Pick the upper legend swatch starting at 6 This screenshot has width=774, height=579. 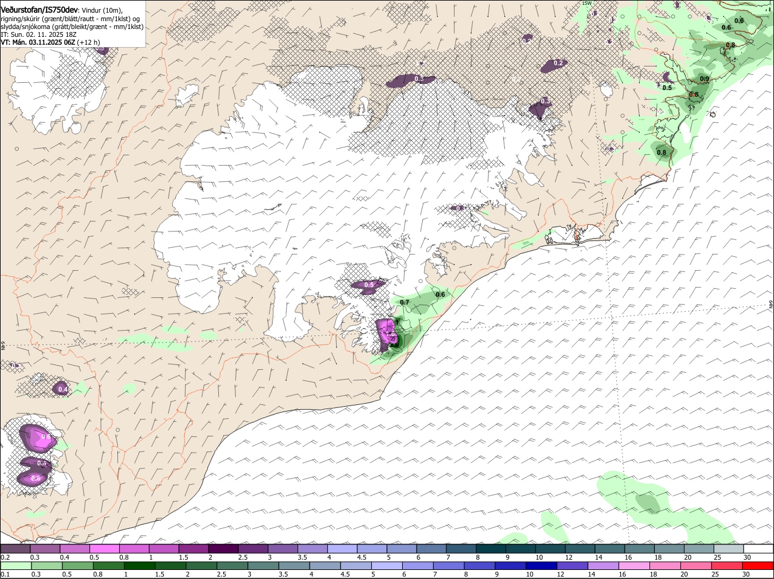pyautogui.click(x=430, y=549)
